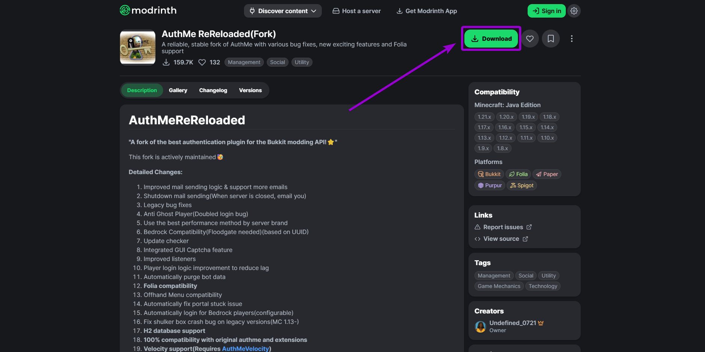Select the Purpur platform chip
The image size is (705, 352).
pyautogui.click(x=490, y=185)
